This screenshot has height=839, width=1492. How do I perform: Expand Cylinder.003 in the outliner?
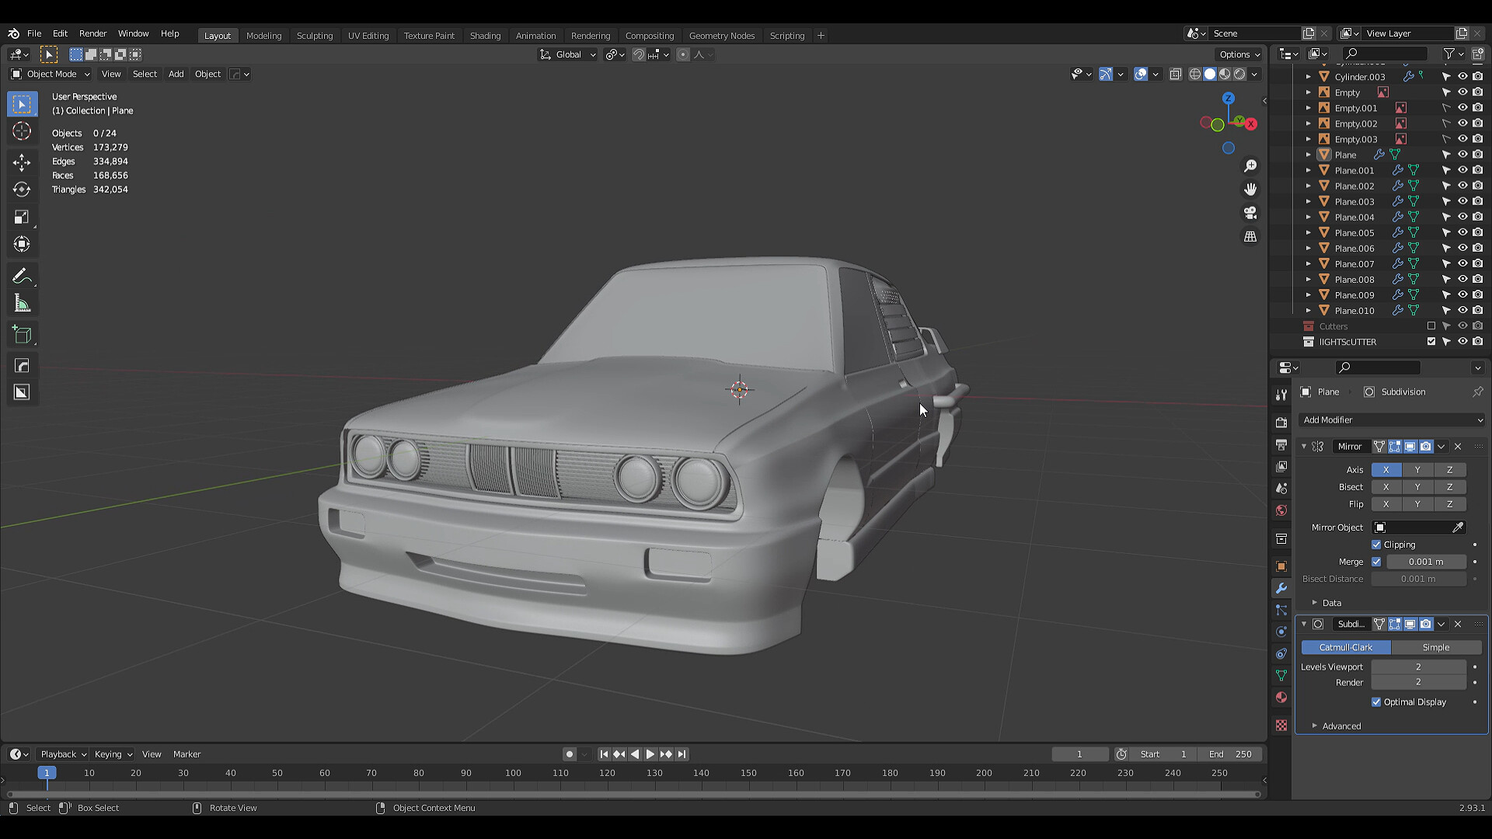(1308, 77)
